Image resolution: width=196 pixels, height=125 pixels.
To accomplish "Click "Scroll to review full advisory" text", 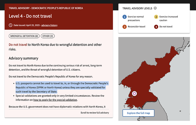I will (x=95, y=113).
